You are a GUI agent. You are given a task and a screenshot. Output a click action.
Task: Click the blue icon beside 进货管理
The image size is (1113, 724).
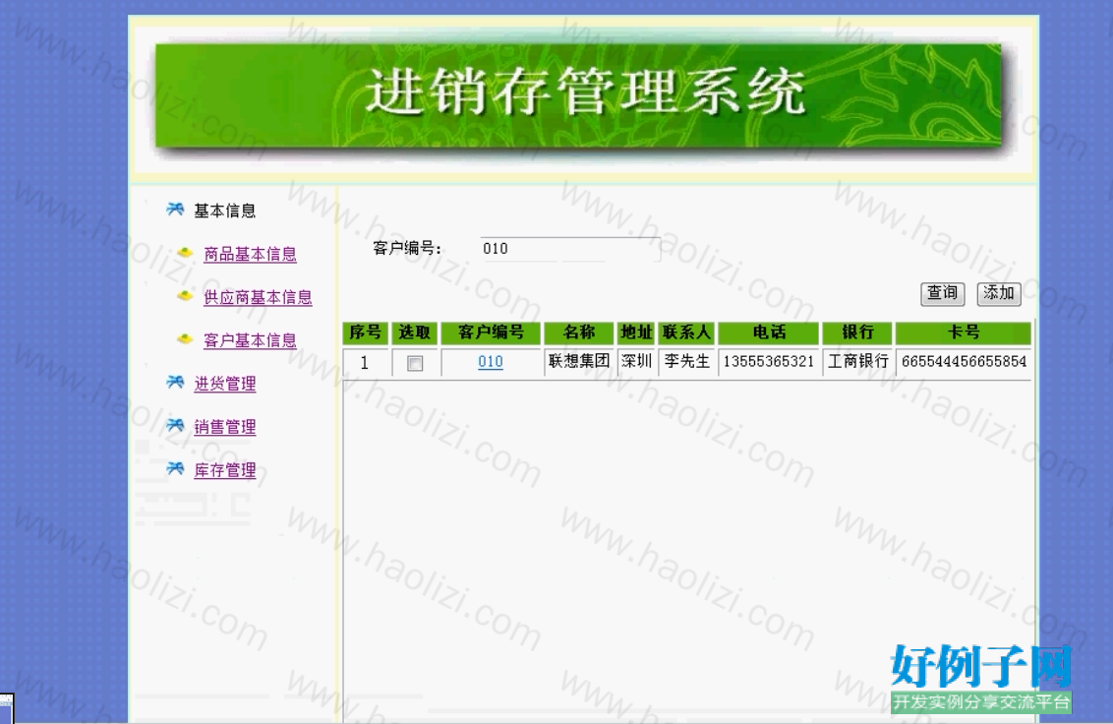175,383
